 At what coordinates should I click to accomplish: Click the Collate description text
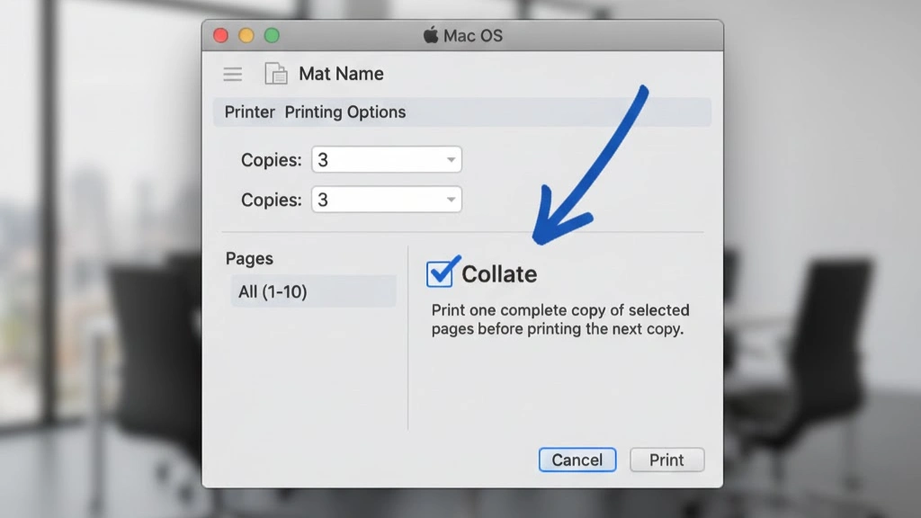[x=559, y=319]
